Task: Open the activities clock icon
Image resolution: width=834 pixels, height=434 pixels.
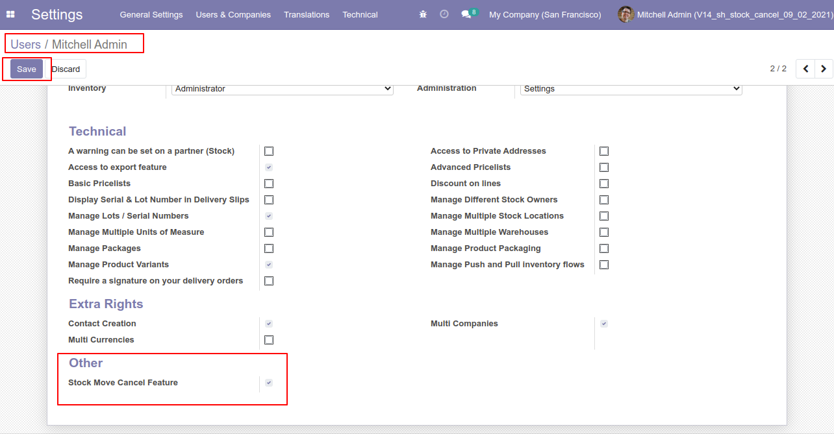Action: point(444,14)
